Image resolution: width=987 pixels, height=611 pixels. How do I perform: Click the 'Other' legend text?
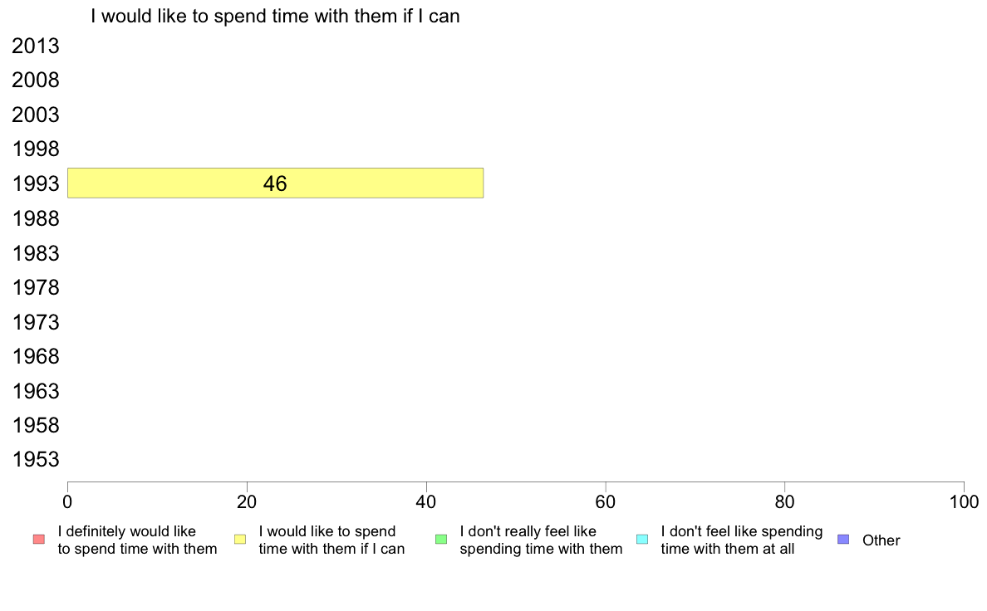coord(881,540)
